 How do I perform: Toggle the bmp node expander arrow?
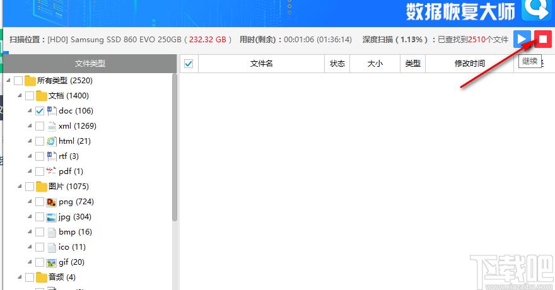30,231
